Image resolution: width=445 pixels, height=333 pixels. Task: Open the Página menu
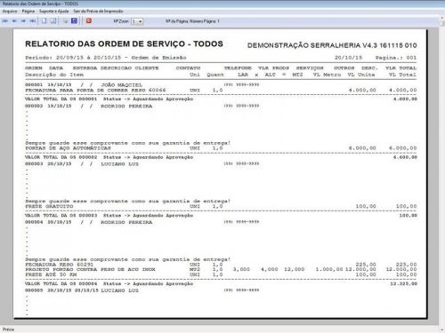click(28, 12)
